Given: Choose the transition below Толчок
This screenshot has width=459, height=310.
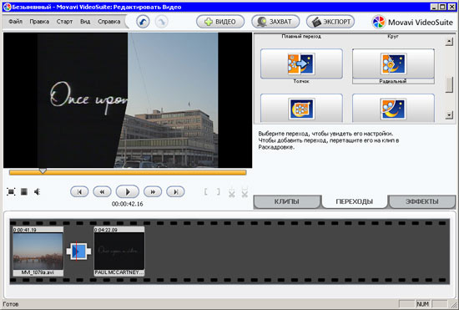Looking at the screenshot, I should pyautogui.click(x=301, y=109).
